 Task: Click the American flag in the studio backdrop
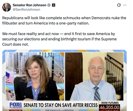point(10,78)
